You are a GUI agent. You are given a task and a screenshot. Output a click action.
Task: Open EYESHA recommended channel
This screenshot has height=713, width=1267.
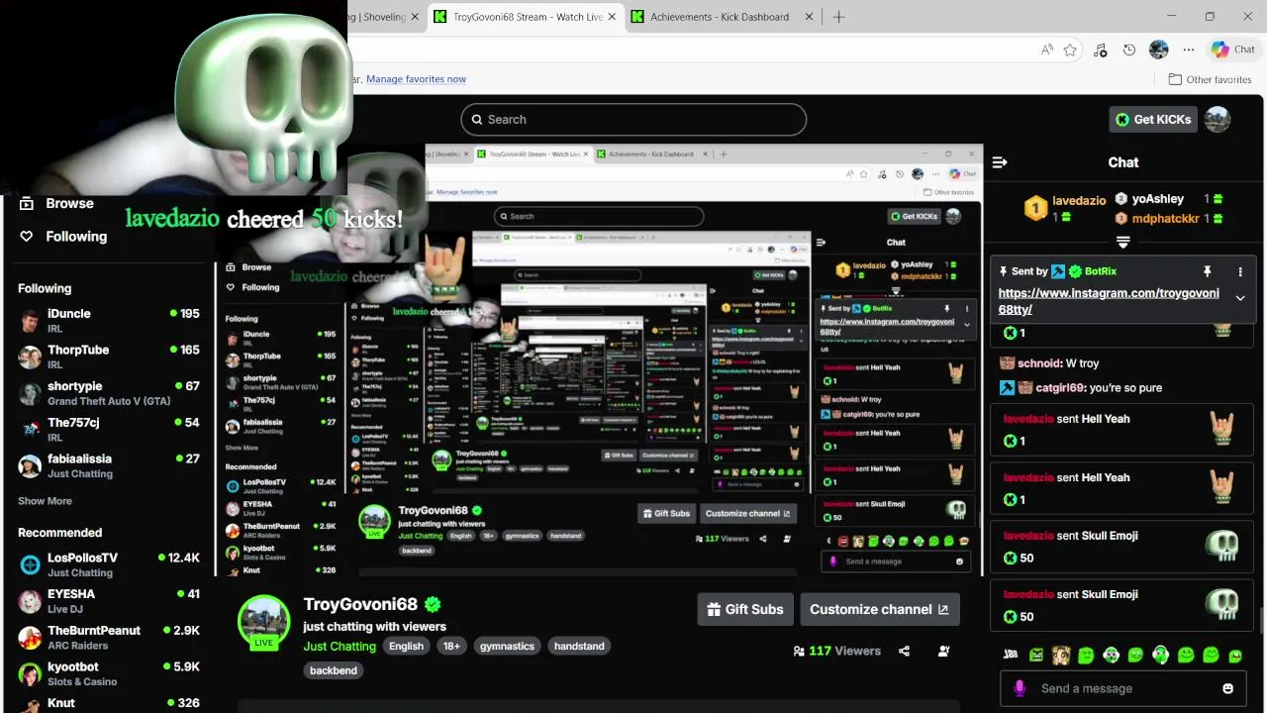point(109,601)
